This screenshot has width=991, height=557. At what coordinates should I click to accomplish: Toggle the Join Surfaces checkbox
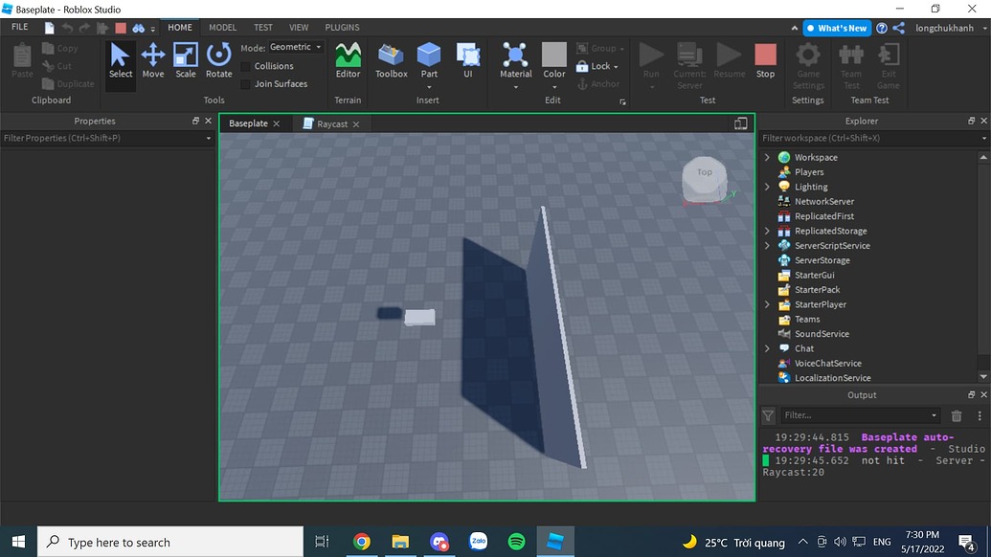pos(245,83)
